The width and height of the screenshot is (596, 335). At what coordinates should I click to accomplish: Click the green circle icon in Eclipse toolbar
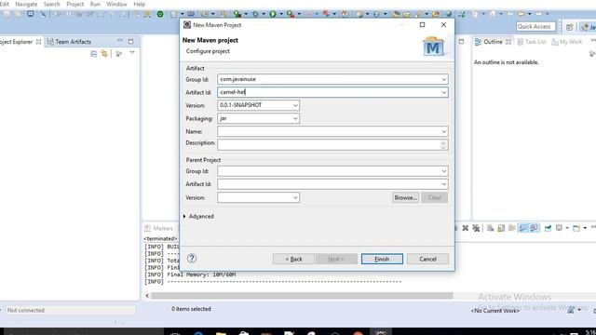(x=160, y=14)
